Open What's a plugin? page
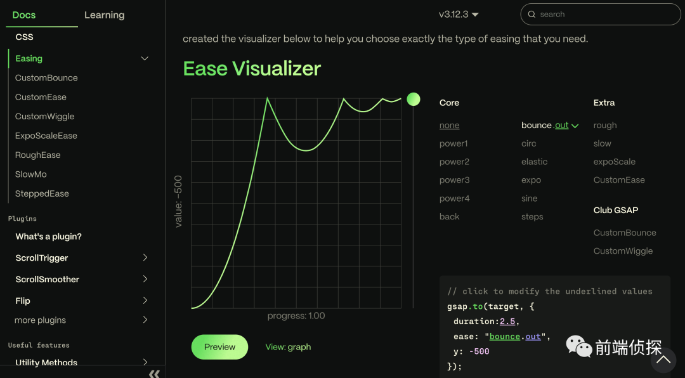Image resolution: width=685 pixels, height=378 pixels. [48, 237]
